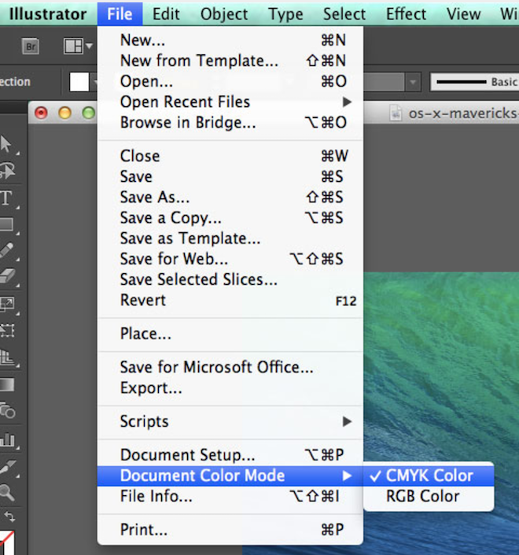Viewport: 519px width, 555px height.
Task: Choose Save from the File menu
Action: click(x=230, y=176)
